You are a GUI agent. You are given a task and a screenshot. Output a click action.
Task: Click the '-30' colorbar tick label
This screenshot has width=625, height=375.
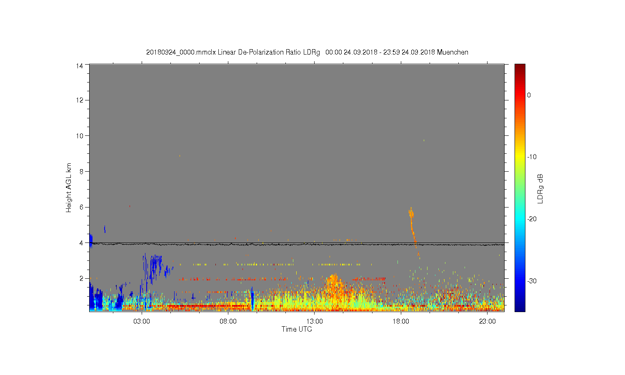click(x=532, y=281)
